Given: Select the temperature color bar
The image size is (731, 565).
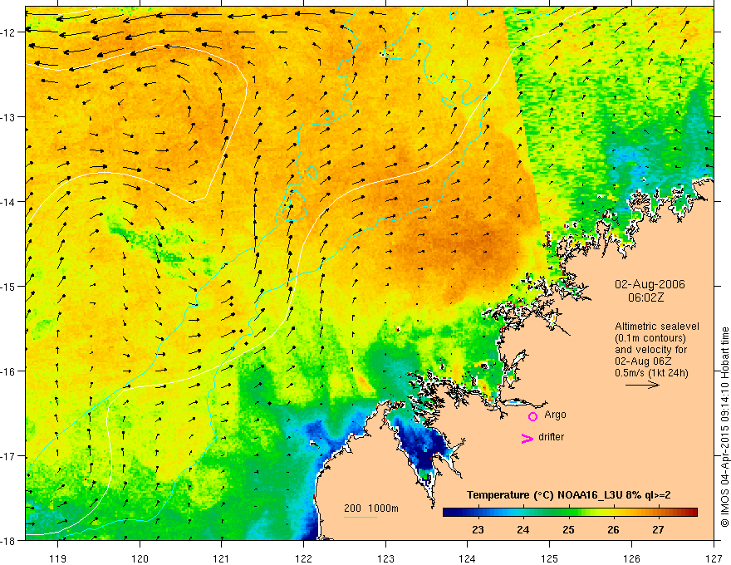Looking at the screenshot, I should coord(570,512).
